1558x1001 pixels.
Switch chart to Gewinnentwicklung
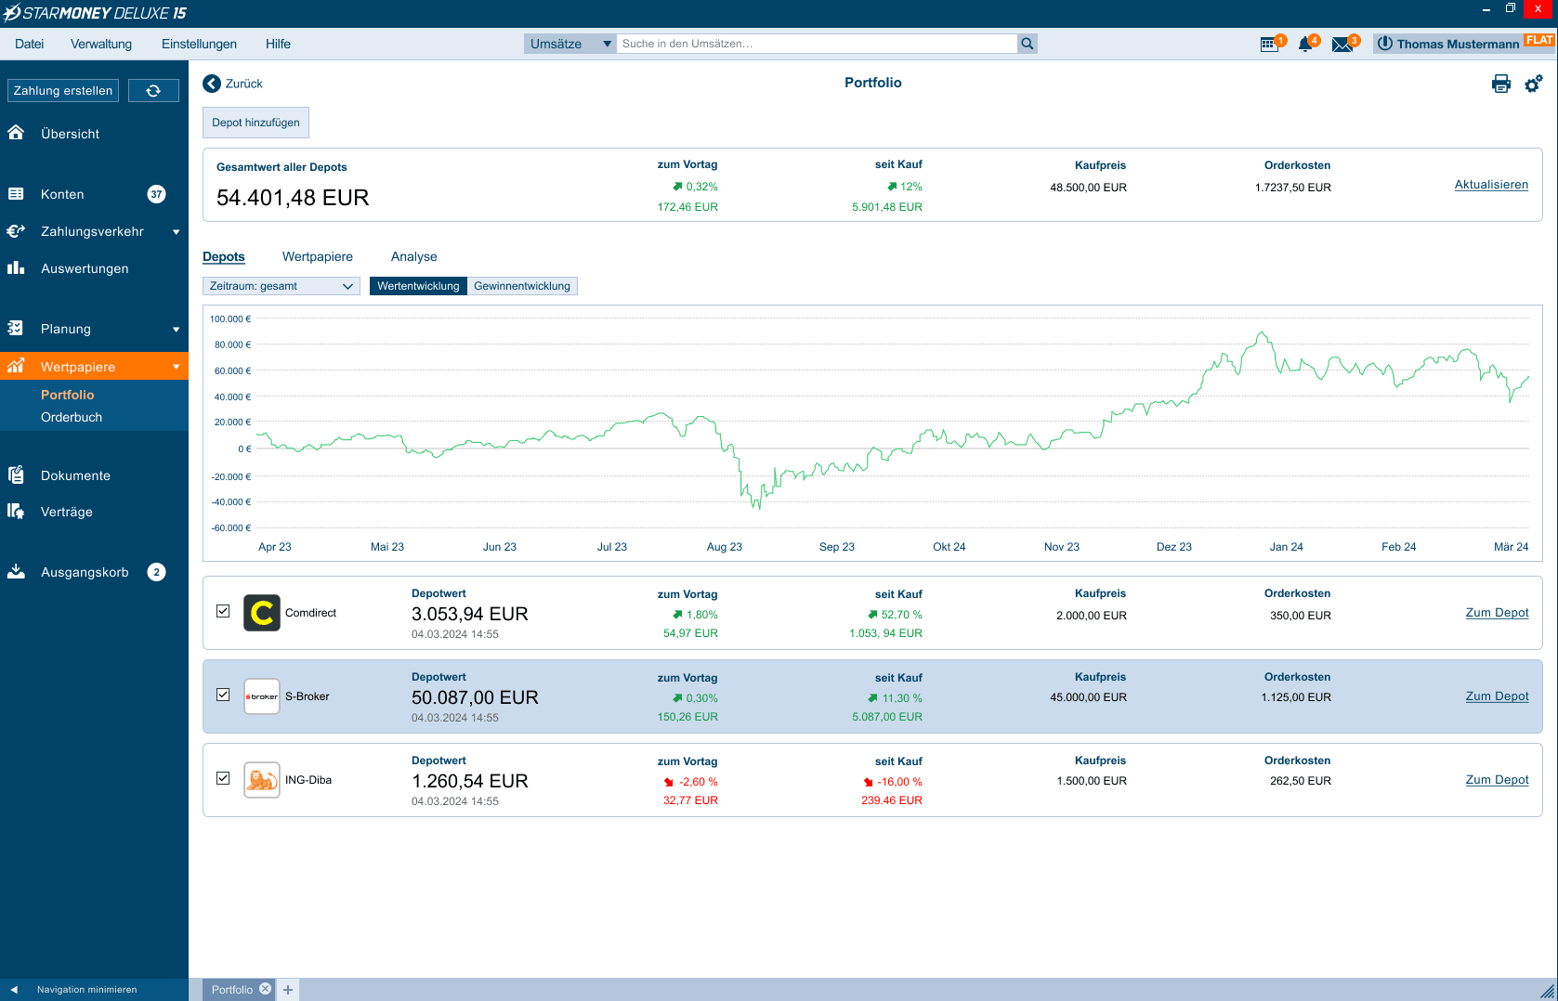click(x=522, y=286)
